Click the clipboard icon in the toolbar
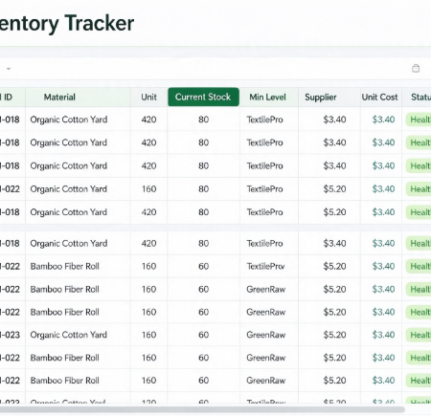Viewport: 431px width, 416px height. 416,68
